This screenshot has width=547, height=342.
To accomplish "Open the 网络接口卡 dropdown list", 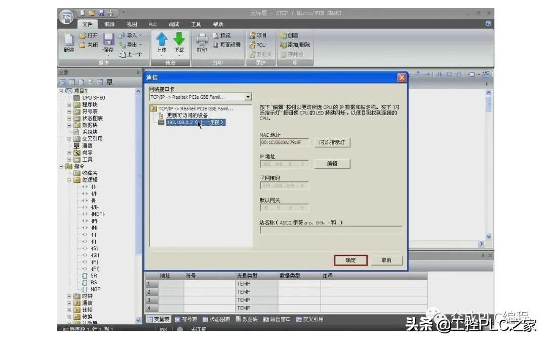I will 248,97.
